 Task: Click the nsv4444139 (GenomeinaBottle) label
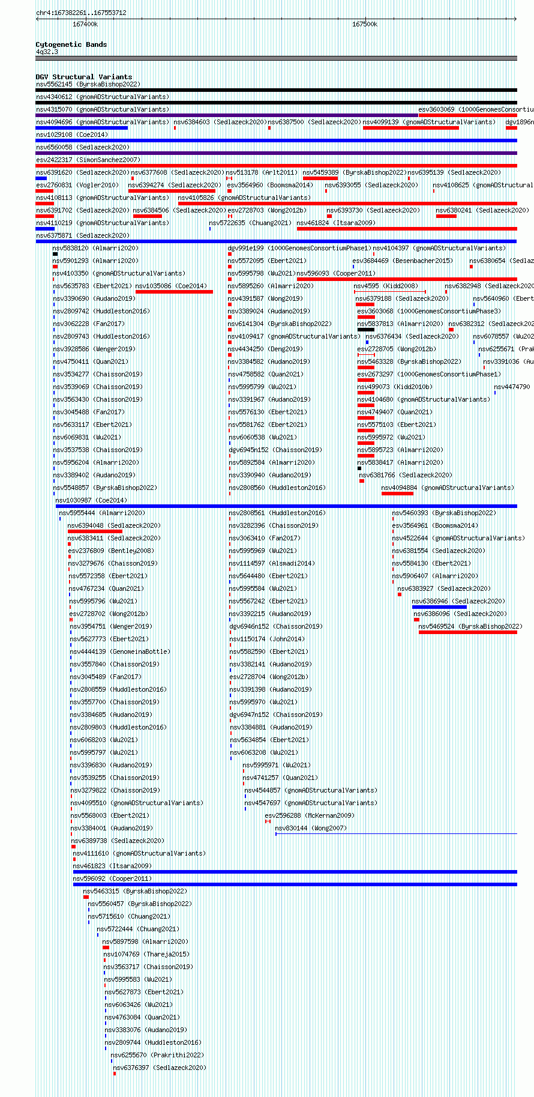click(x=120, y=651)
